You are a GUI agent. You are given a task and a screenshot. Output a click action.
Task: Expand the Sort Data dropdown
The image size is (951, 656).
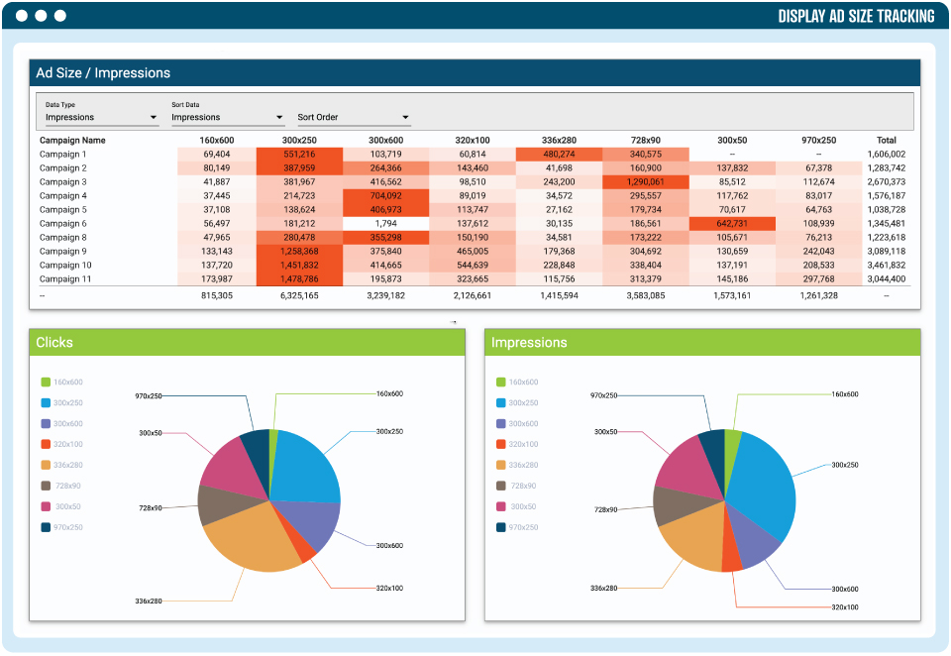pyautogui.click(x=227, y=117)
